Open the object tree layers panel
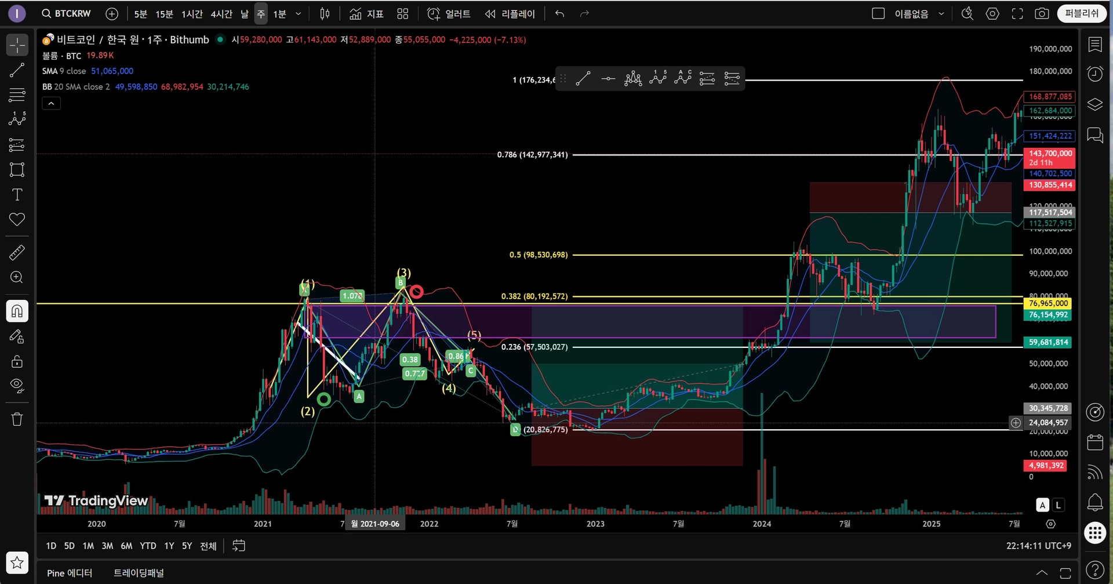Screen dimensions: 1113x584 (x=1095, y=104)
